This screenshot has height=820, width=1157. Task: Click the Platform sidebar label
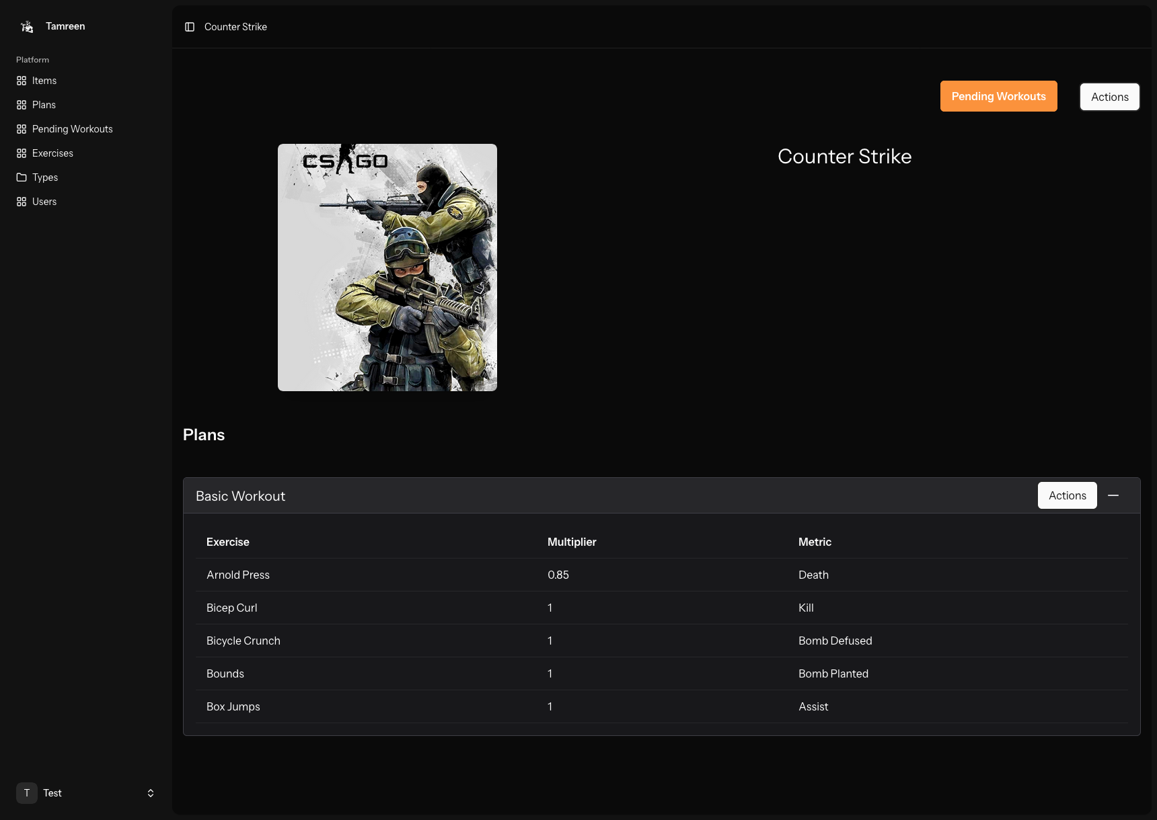32,60
